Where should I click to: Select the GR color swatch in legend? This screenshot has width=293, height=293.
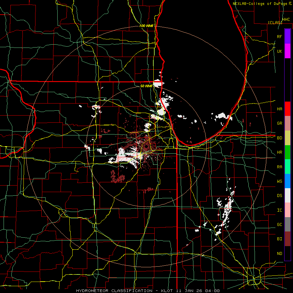click(x=287, y=123)
